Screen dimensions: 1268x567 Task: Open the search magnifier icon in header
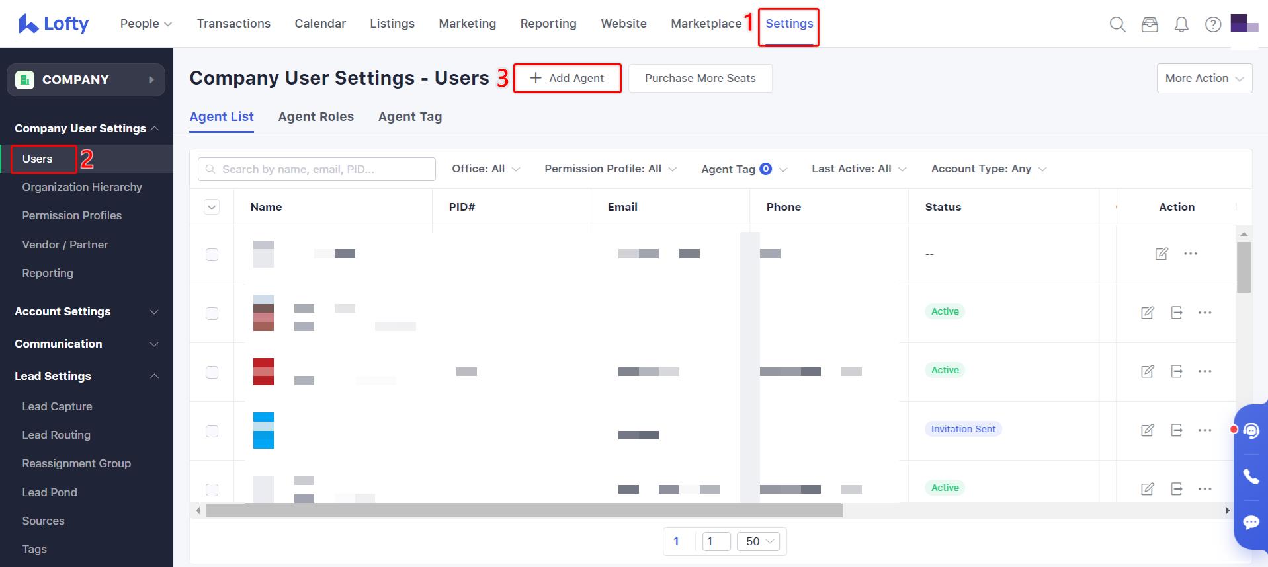[x=1117, y=24]
